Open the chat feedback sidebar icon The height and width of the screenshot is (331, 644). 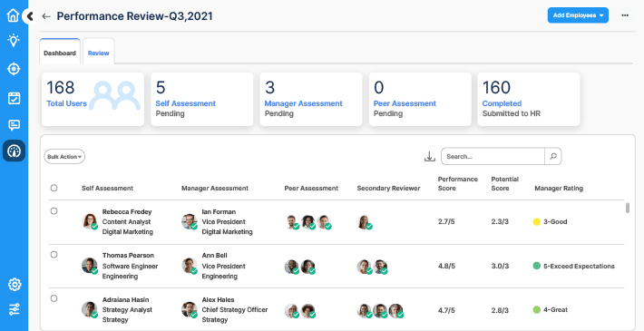[14, 125]
